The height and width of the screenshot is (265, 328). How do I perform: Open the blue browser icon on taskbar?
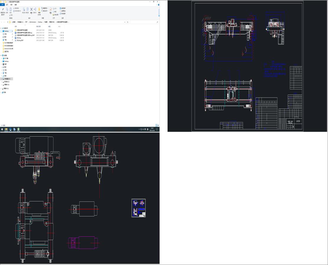click(x=10, y=129)
